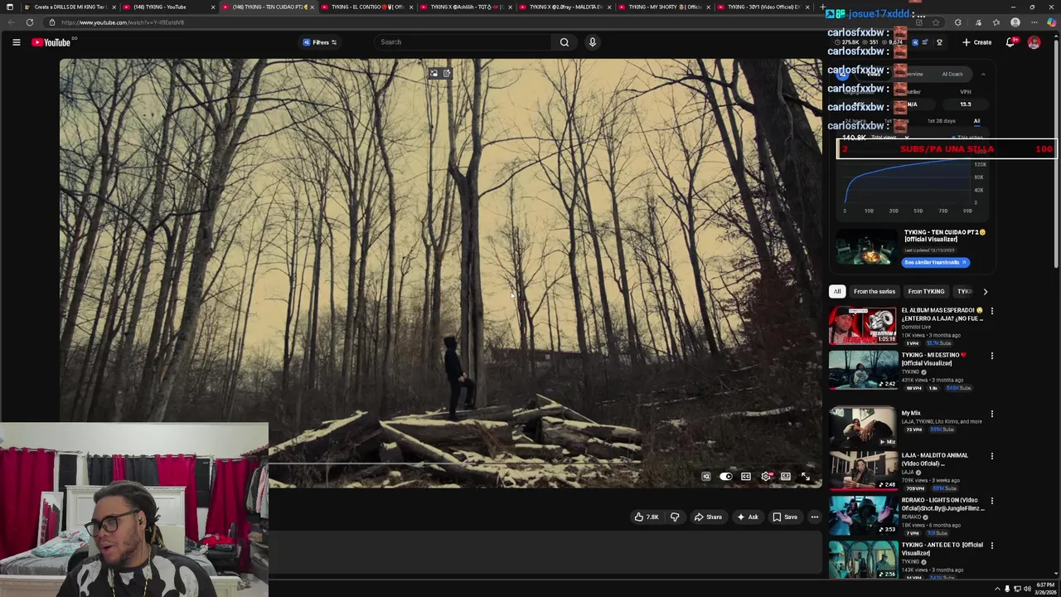
Task: Open the more actions ellipsis below video
Action: (x=815, y=517)
